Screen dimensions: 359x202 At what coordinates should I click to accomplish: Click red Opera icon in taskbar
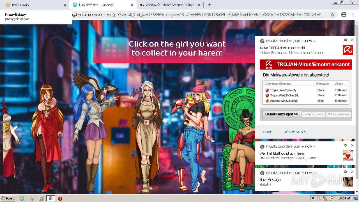pyautogui.click(x=60, y=198)
